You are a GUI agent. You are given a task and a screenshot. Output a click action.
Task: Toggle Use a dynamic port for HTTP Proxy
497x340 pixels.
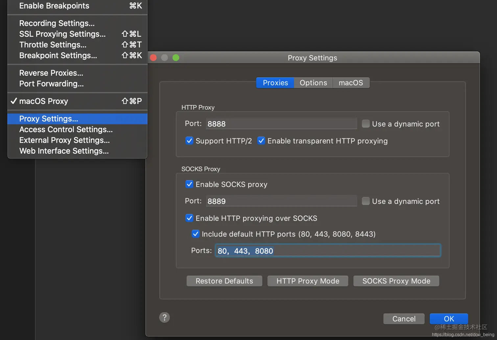pyautogui.click(x=366, y=124)
